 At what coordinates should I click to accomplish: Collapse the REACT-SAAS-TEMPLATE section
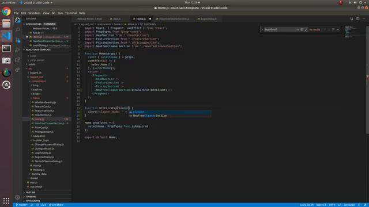(x=47, y=50)
